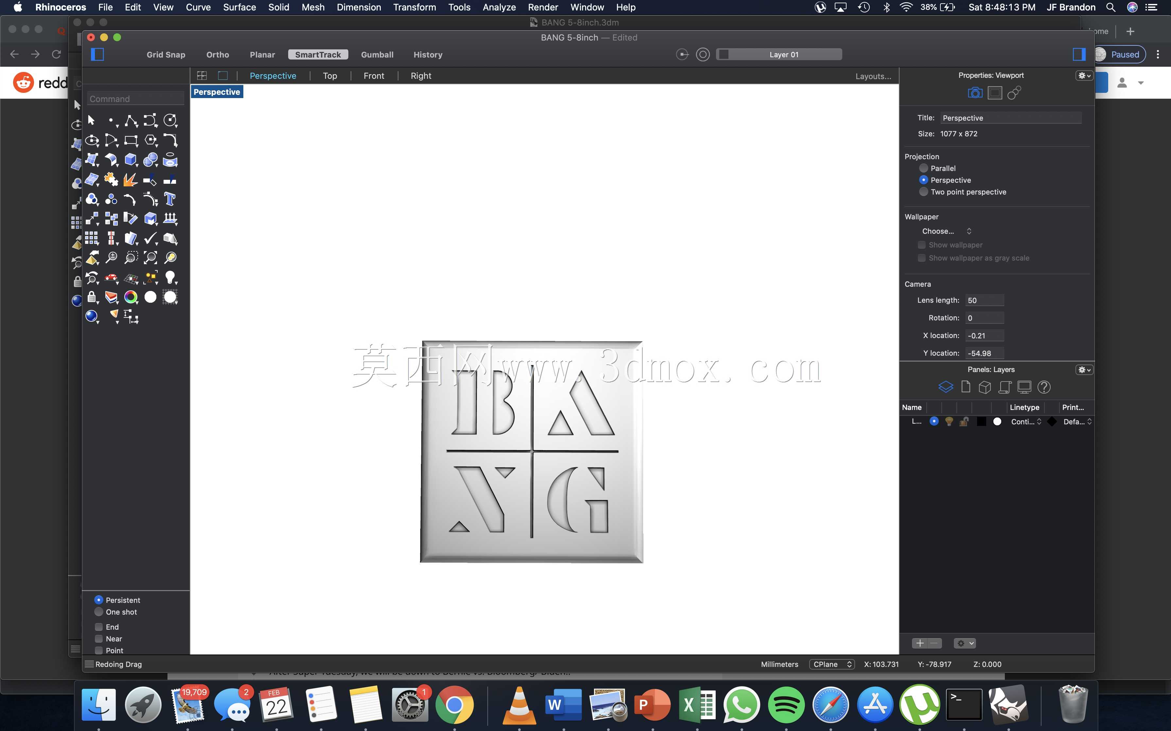The image size is (1171, 731).
Task: Click the Check objects checkmark tool
Action: pyautogui.click(x=151, y=238)
